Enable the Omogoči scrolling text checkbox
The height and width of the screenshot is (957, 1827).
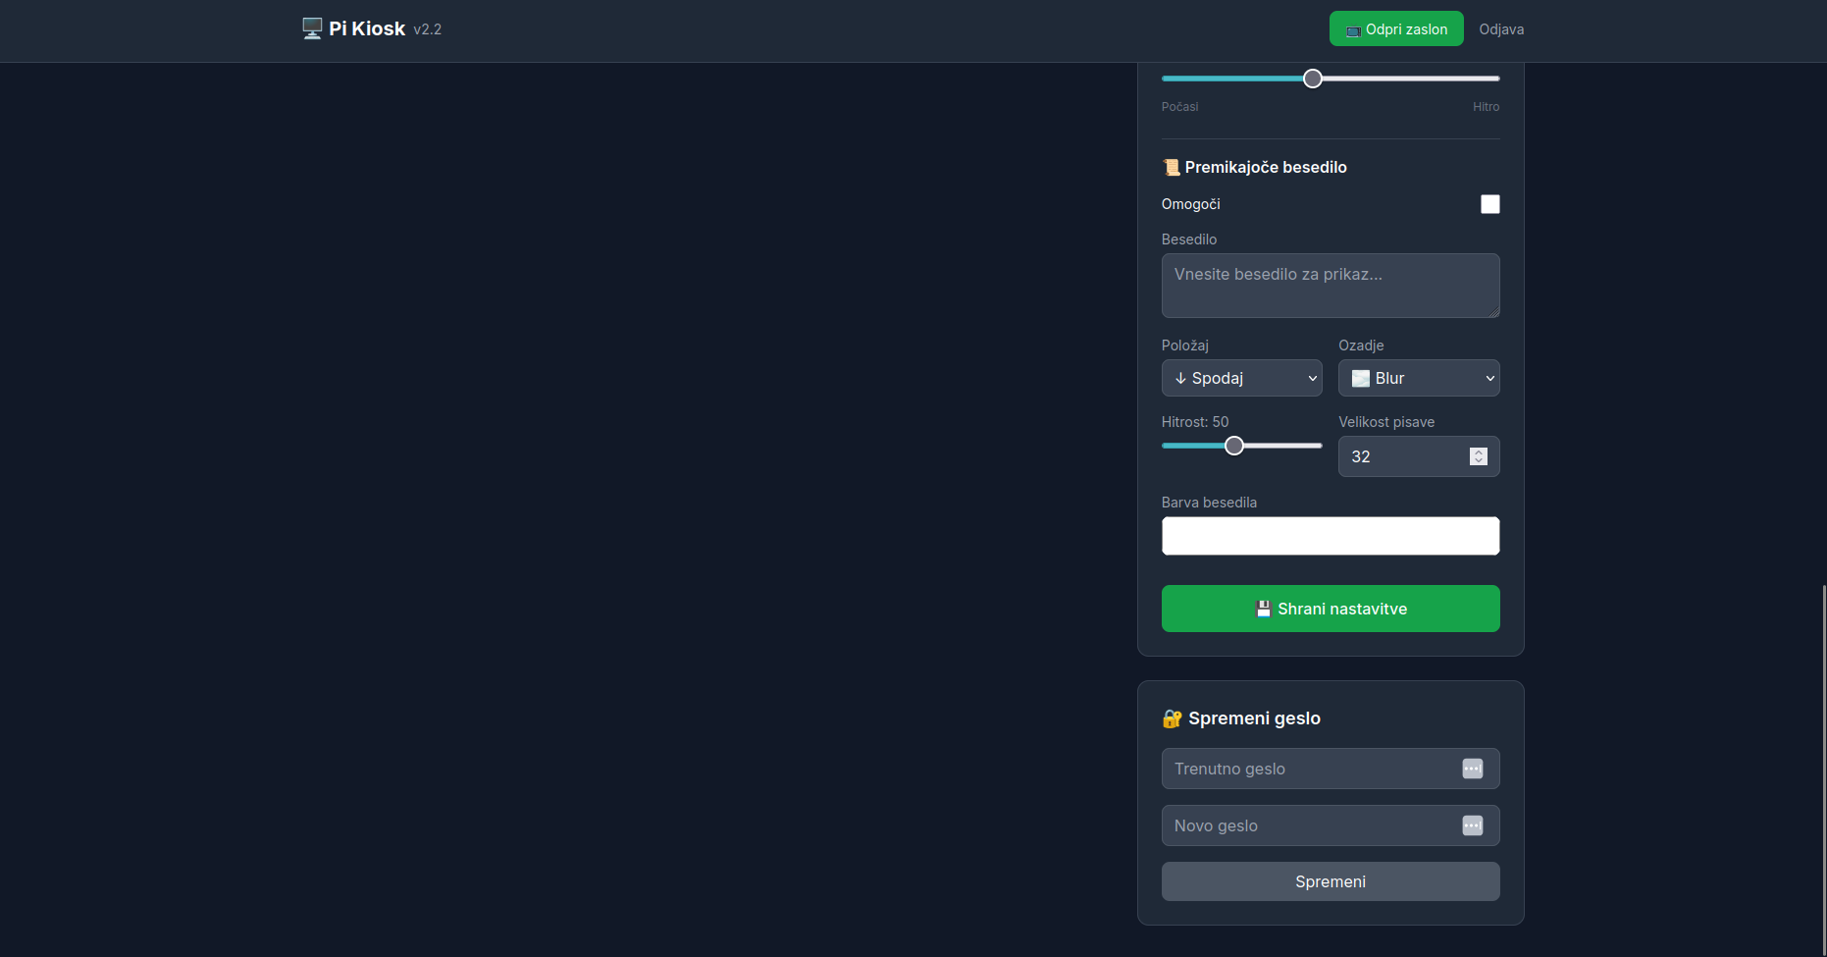[1489, 204]
